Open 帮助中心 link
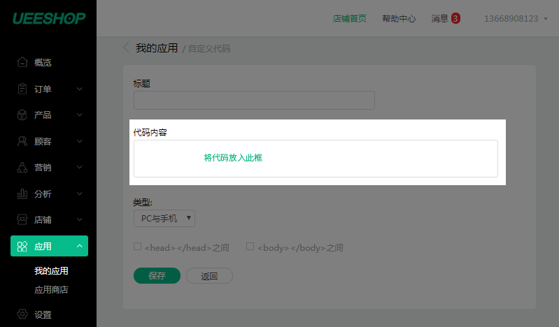Screen dimensions: 559x327 (x=399, y=19)
